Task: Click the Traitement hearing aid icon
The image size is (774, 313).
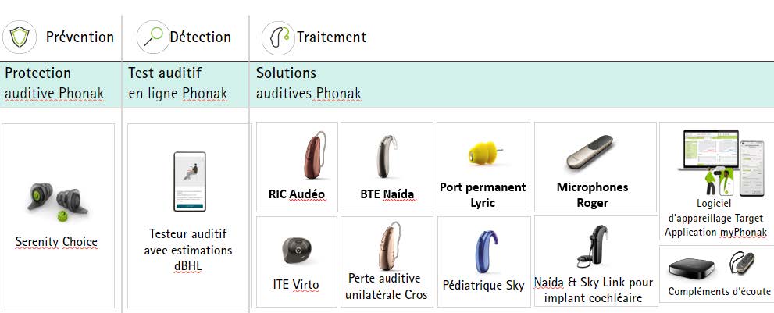Action: (x=278, y=37)
